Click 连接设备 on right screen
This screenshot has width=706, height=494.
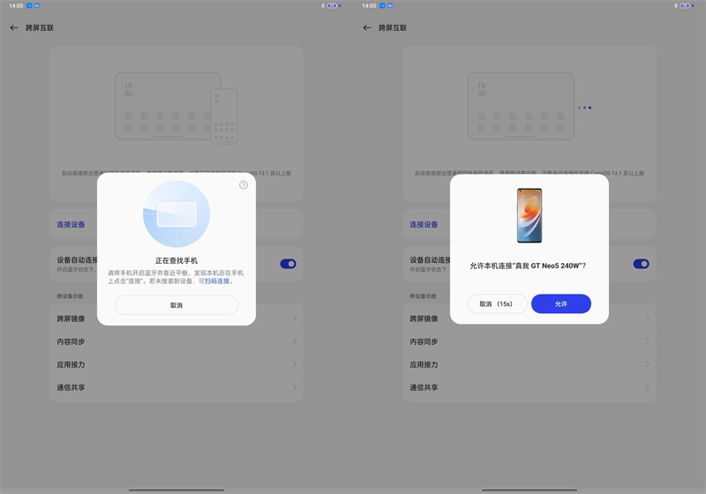tap(424, 224)
